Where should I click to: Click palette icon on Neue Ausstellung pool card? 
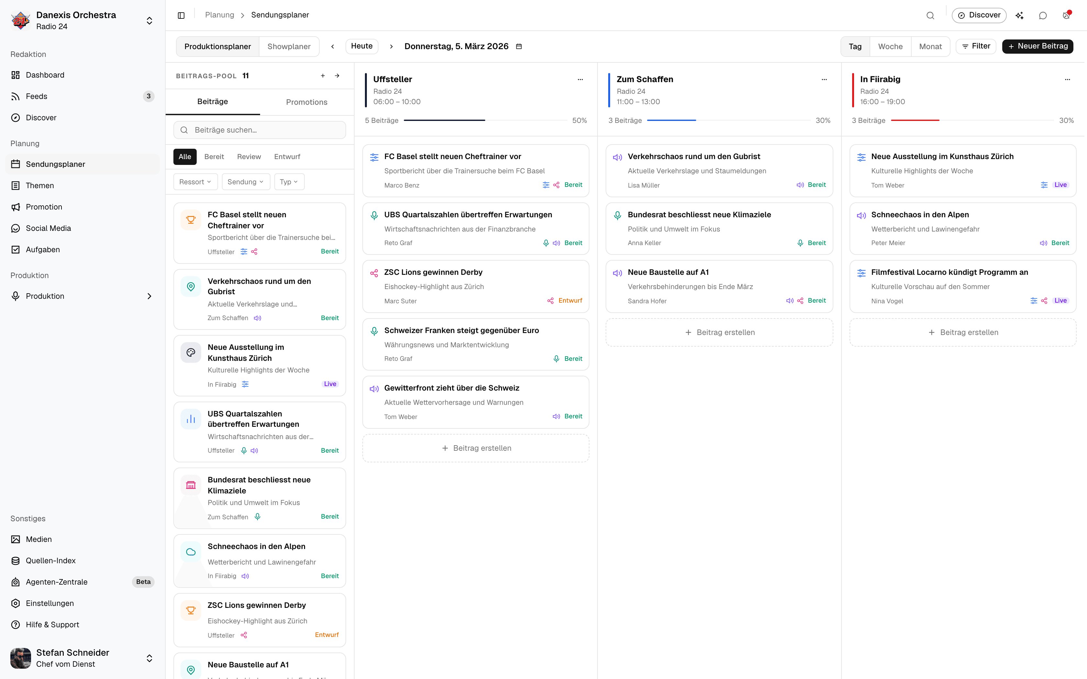coord(191,352)
